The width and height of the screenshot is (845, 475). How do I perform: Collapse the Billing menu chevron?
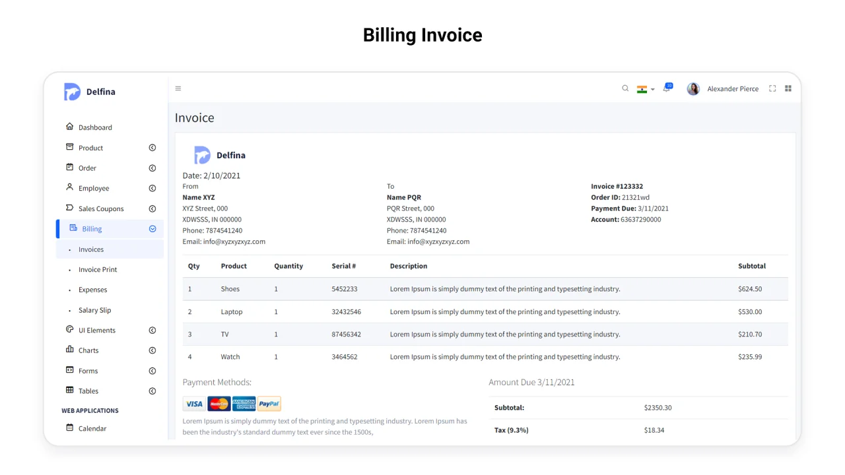tap(152, 229)
